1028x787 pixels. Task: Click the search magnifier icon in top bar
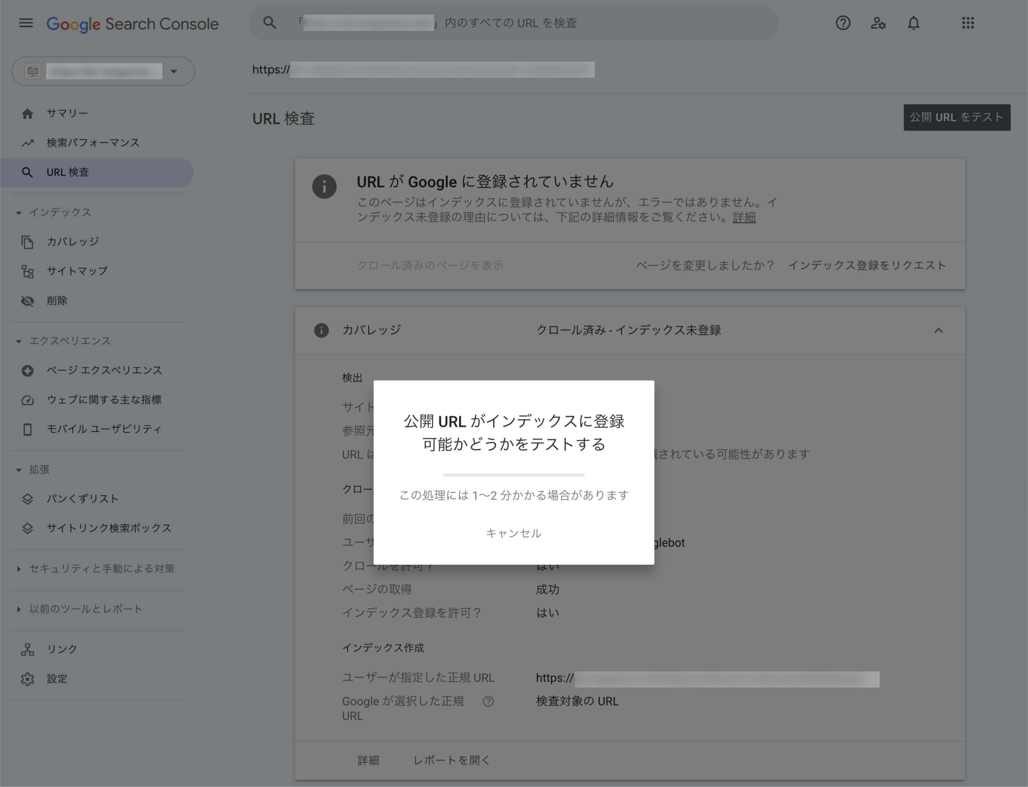coord(269,22)
